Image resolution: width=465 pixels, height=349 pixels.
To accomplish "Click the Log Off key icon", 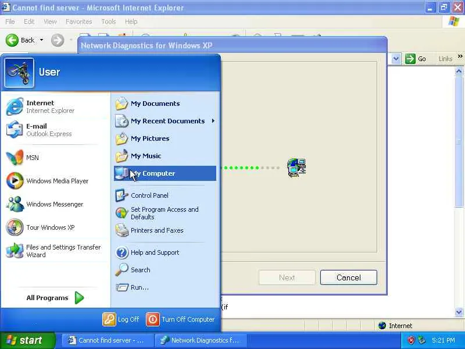I will (109, 319).
